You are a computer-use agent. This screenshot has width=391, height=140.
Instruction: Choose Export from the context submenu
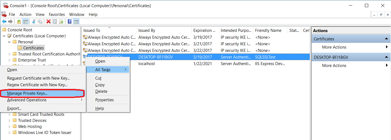(x=14, y=108)
